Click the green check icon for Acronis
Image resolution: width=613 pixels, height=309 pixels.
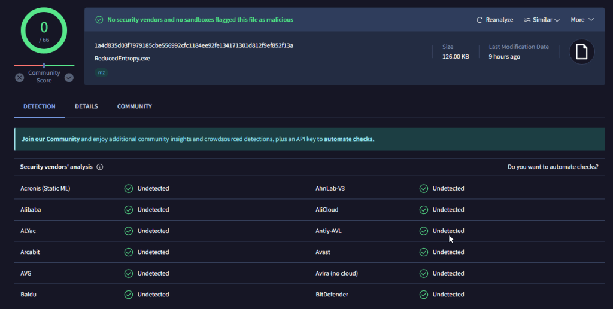tap(128, 188)
